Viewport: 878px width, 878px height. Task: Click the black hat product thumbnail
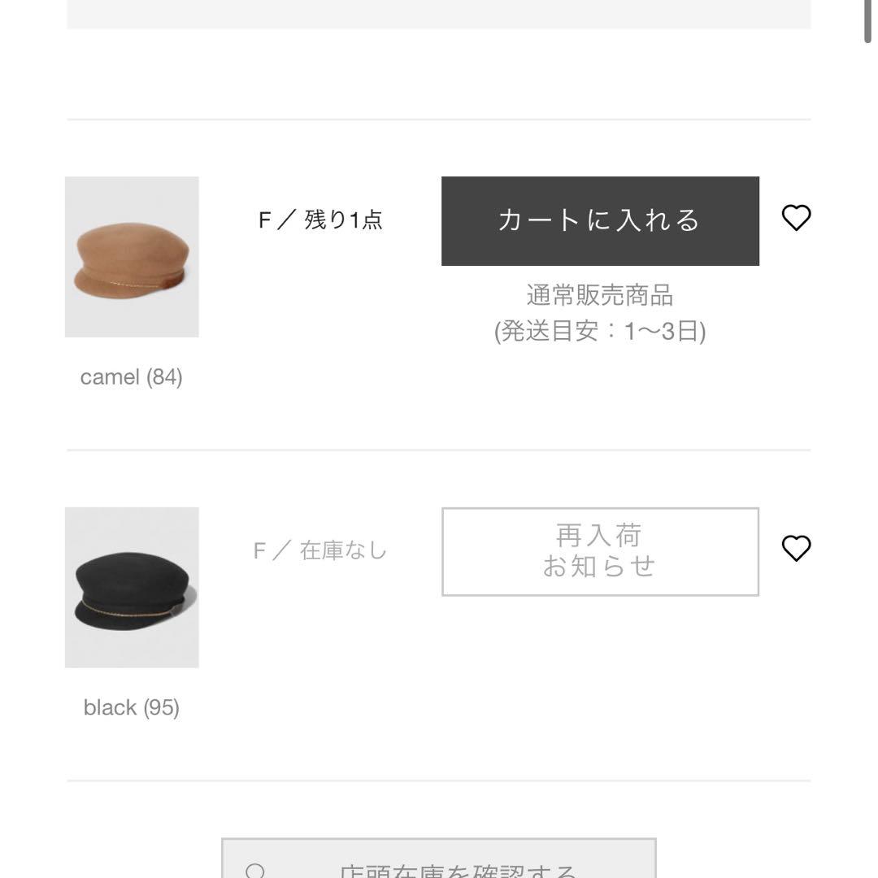[132, 587]
